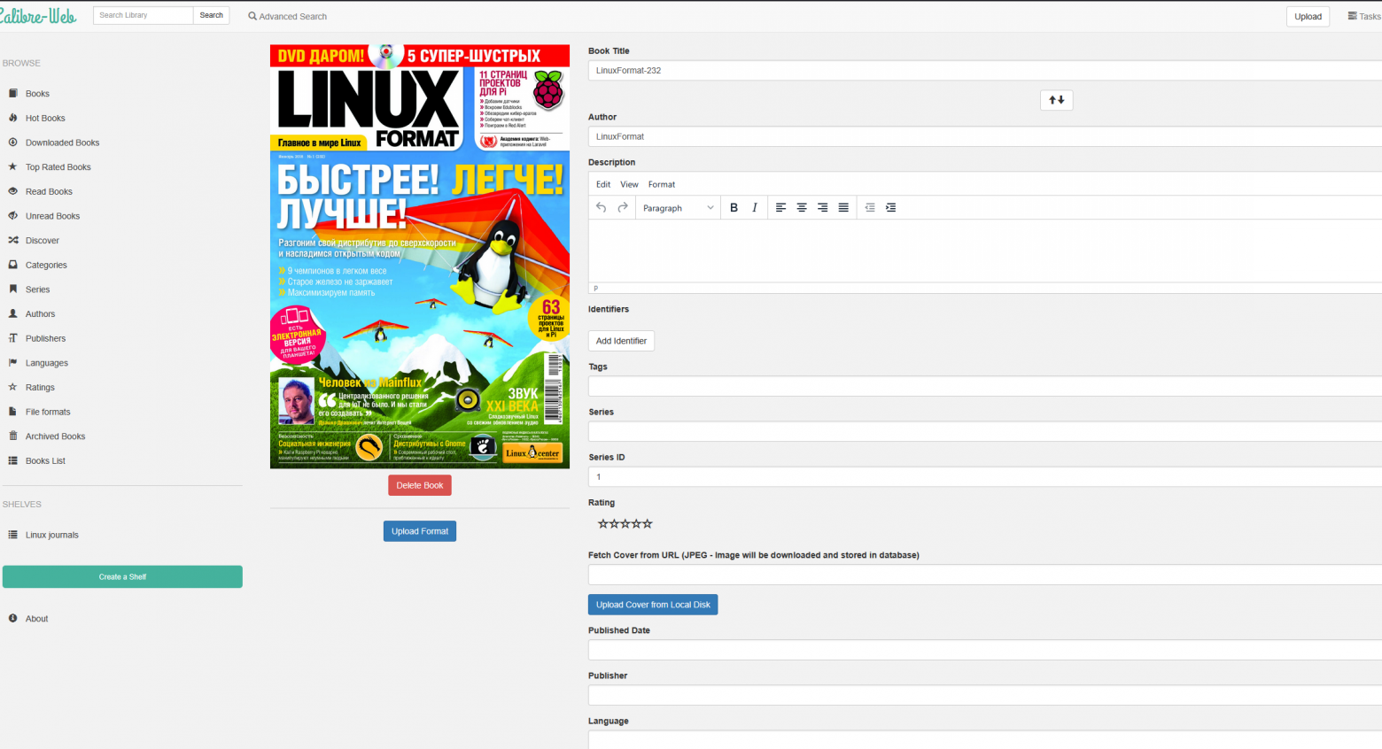Click the Add Identifier button

[x=621, y=341]
